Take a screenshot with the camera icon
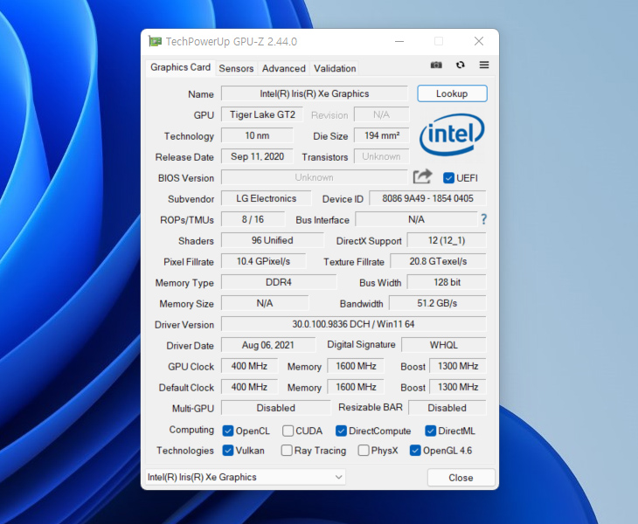Viewport: 638px width, 524px height. tap(436, 65)
